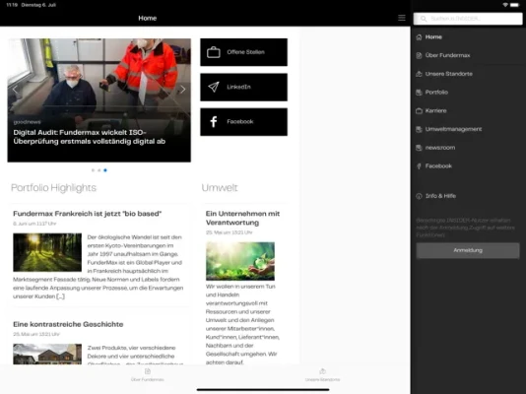
Task: Select the Home house icon in sidebar
Action: (419, 37)
